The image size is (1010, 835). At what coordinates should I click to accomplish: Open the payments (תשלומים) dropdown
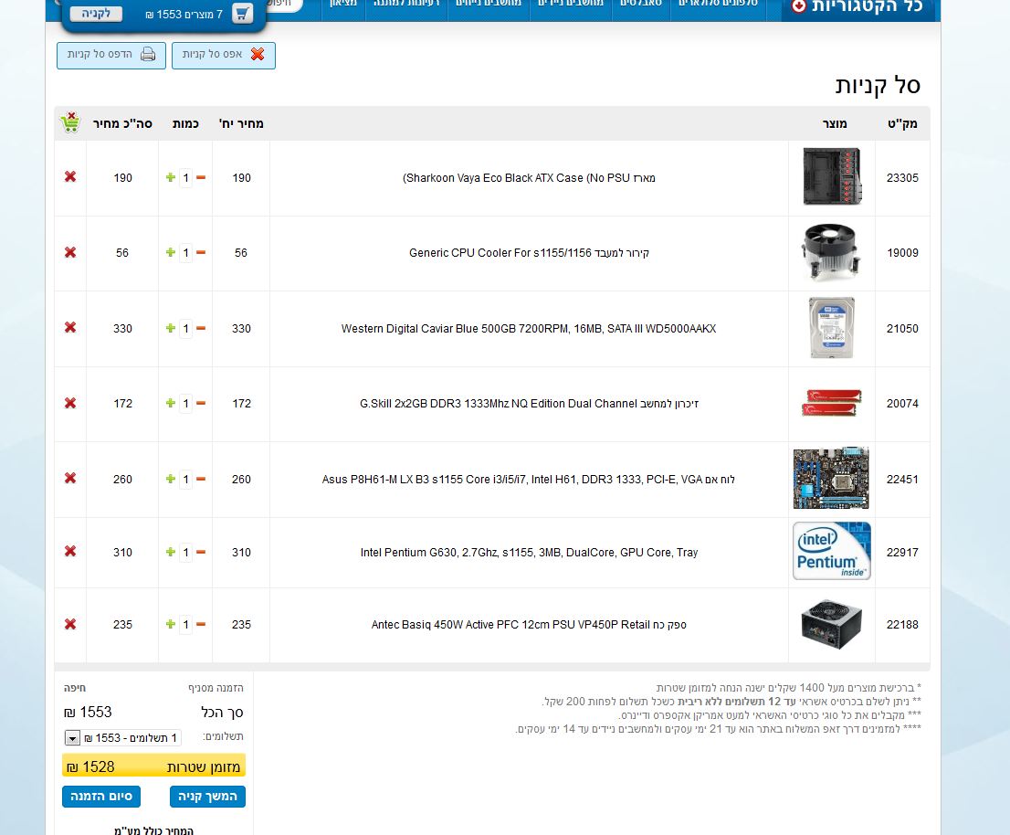pos(73,738)
